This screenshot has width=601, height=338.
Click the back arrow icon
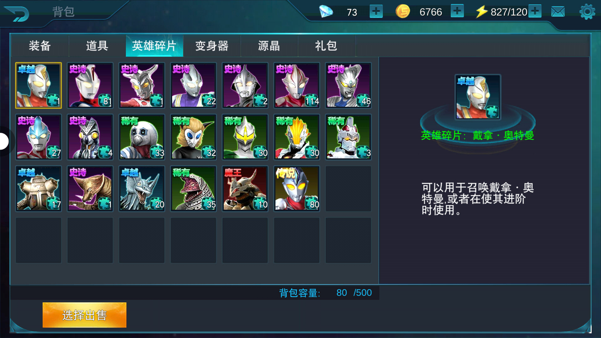point(17,13)
